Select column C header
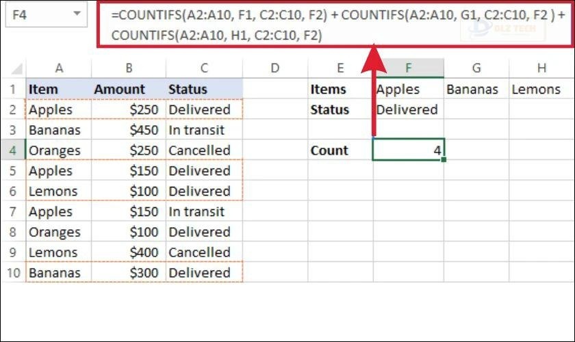Viewport: 575px width, 342px height. 204,67
